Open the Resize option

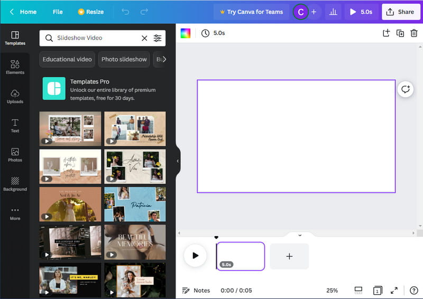click(91, 12)
